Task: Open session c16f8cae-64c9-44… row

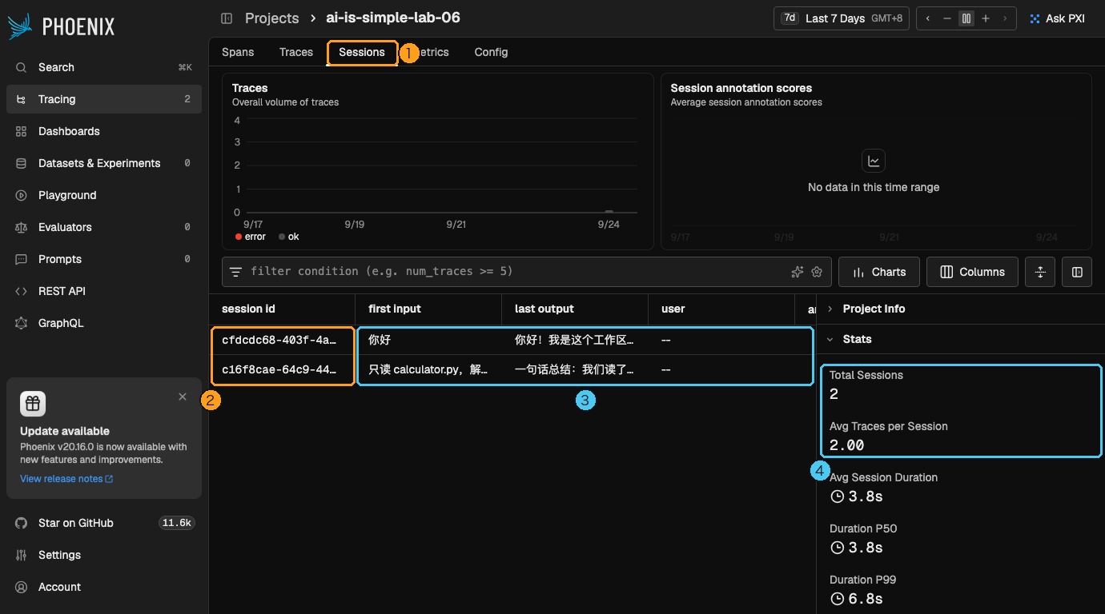Action: coord(512,369)
